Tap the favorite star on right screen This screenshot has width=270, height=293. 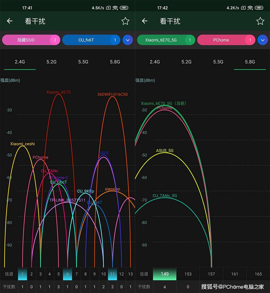pyautogui.click(x=260, y=21)
